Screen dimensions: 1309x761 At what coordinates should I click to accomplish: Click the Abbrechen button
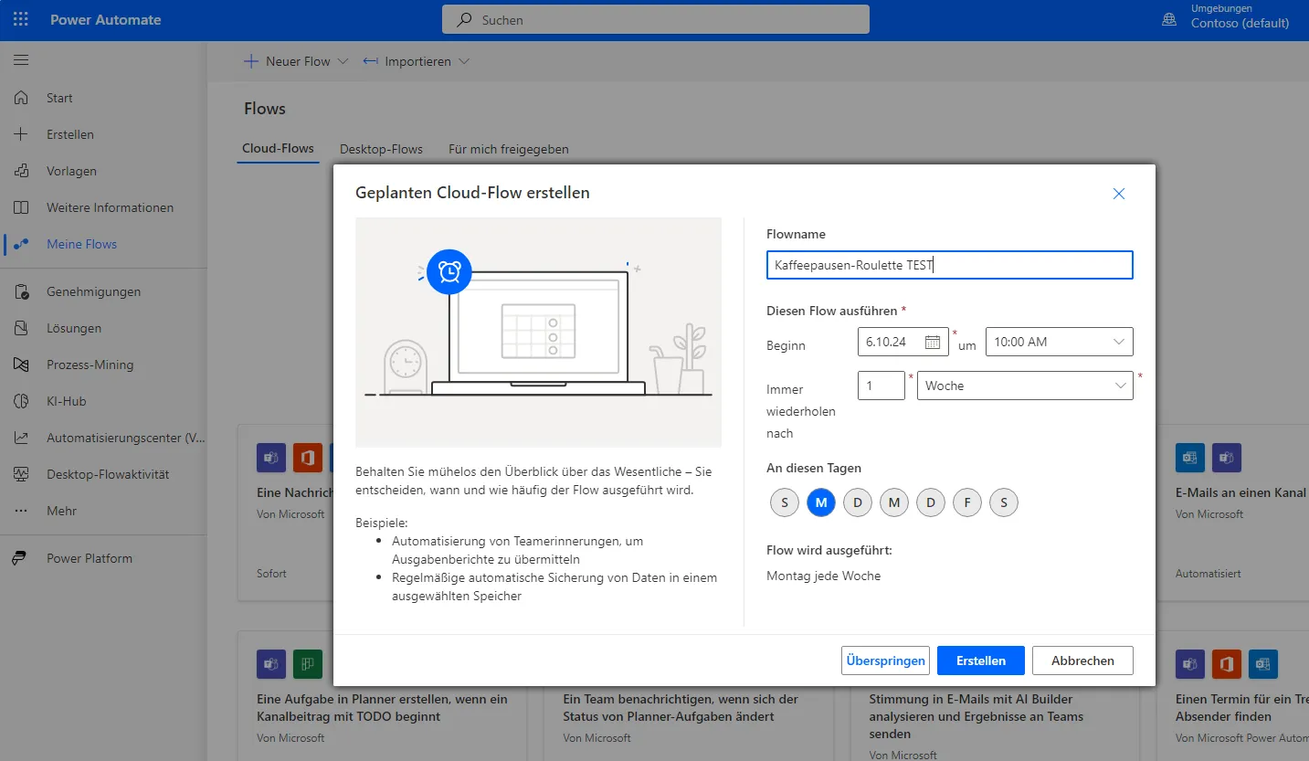click(x=1082, y=661)
